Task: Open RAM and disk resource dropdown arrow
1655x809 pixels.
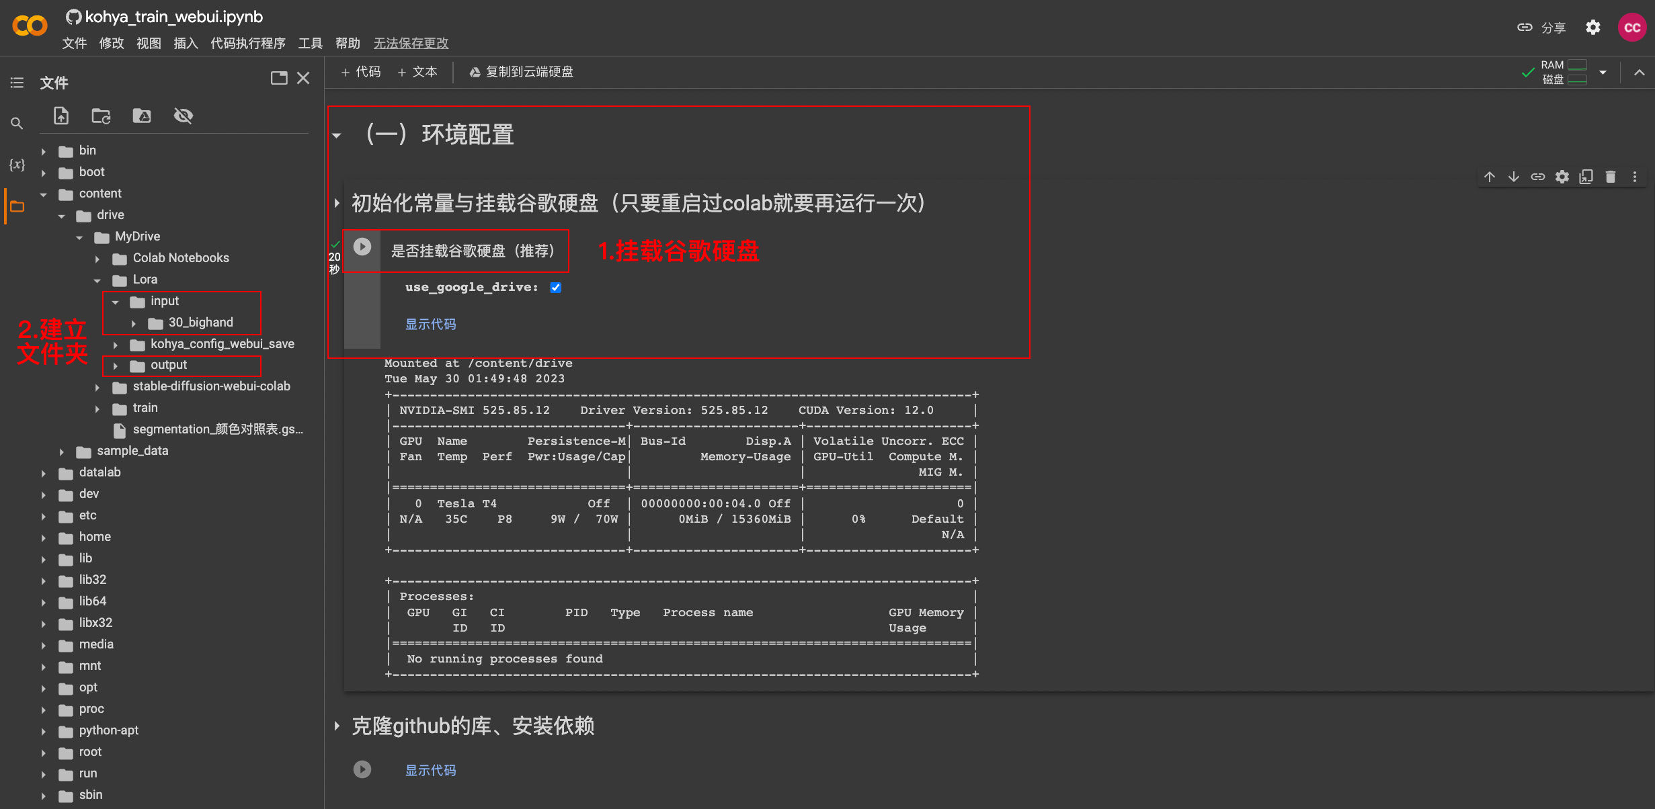Action: click(x=1603, y=72)
